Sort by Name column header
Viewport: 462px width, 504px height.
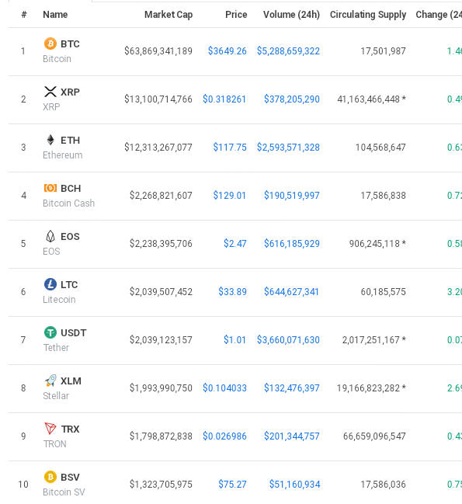pyautogui.click(x=55, y=15)
